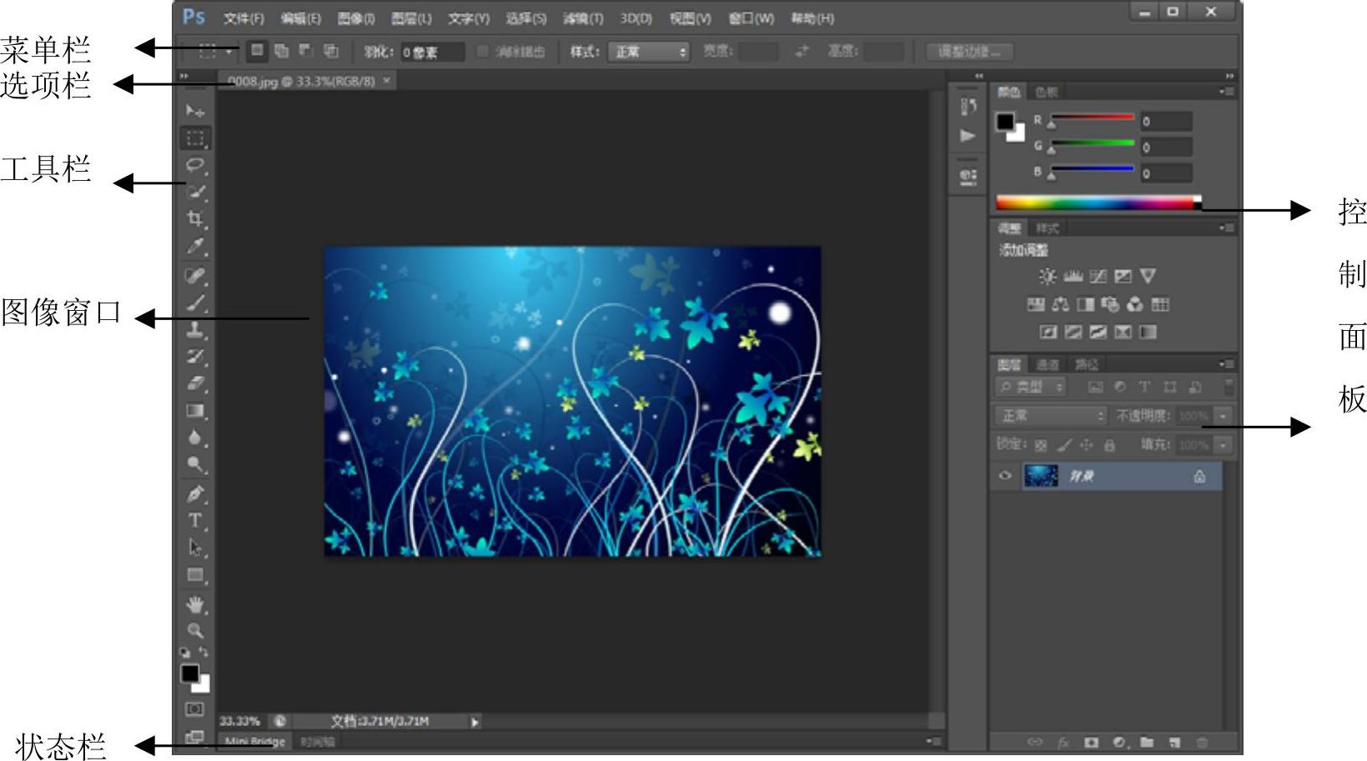Open the History panel icon
The image size is (1367, 761).
(x=967, y=107)
